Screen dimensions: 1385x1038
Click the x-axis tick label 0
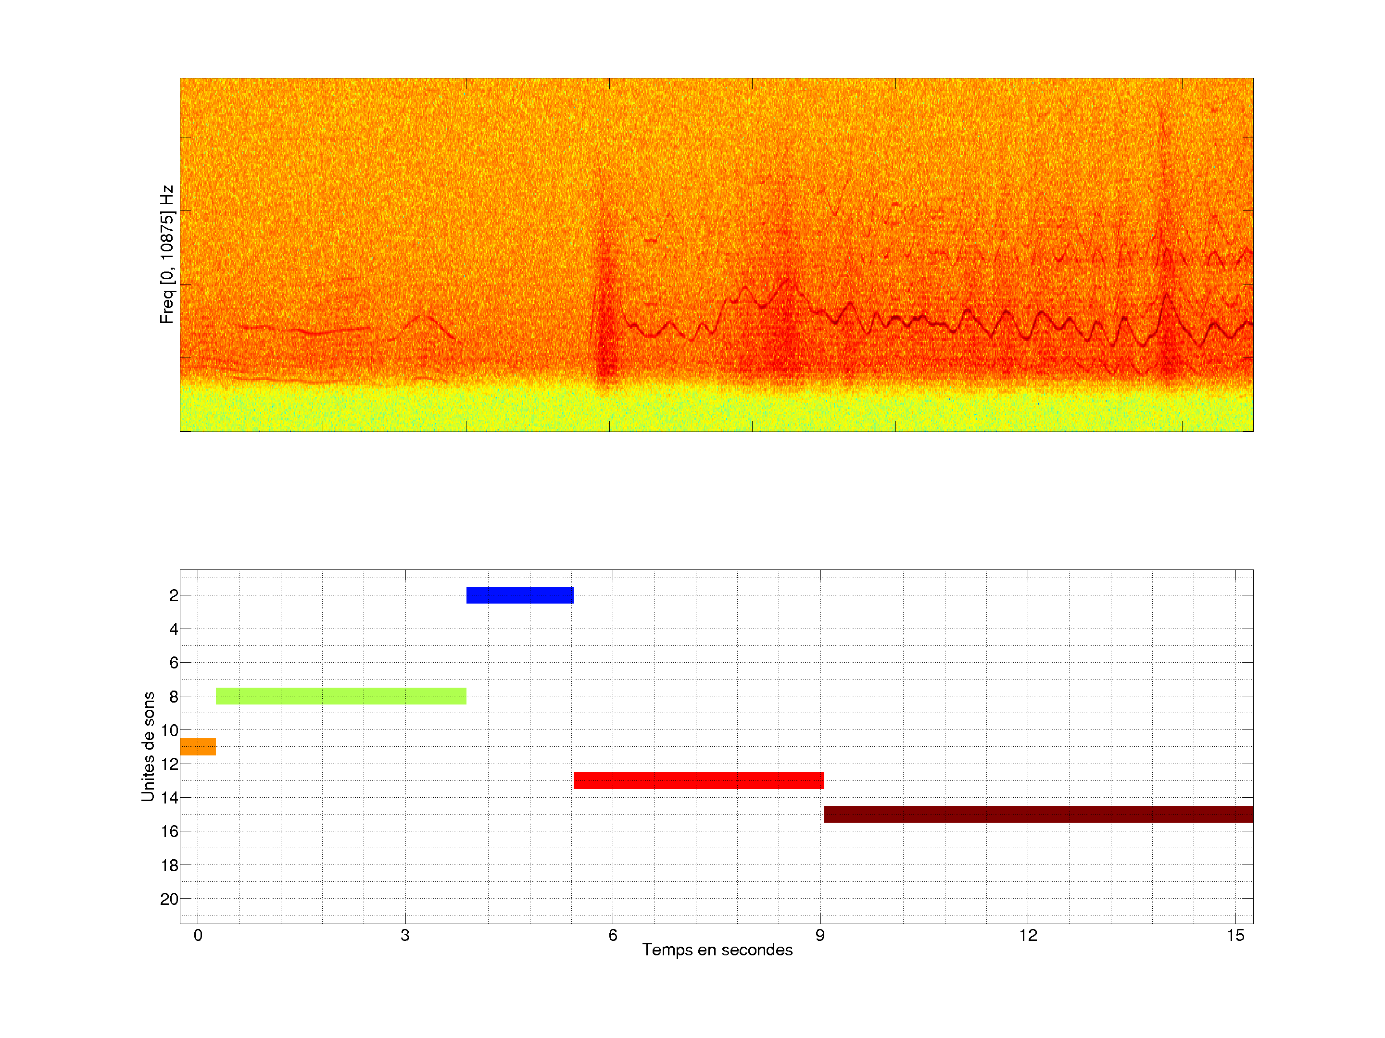tap(198, 935)
